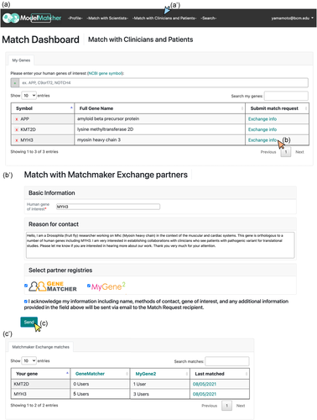
Task: Toggle the acknowledgement checkbox
Action: [26, 302]
